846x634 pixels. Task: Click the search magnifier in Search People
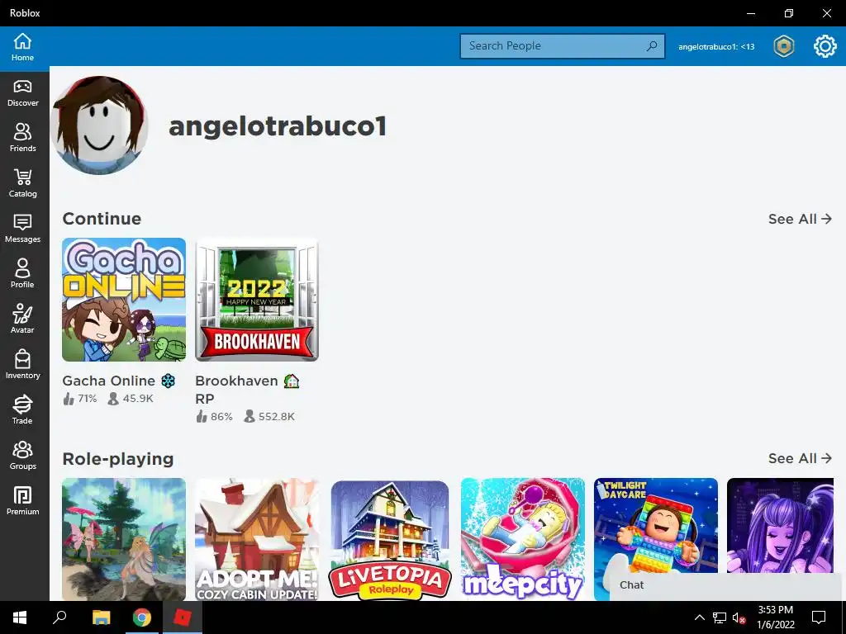pyautogui.click(x=652, y=46)
